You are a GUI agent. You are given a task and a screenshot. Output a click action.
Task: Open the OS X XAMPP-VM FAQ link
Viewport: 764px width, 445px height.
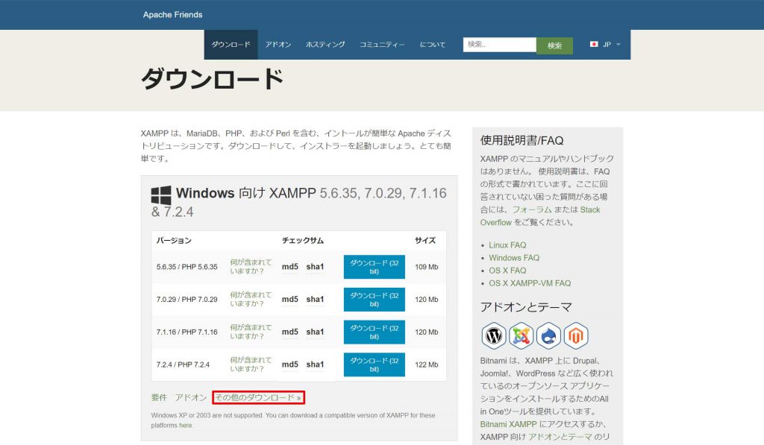pos(530,283)
